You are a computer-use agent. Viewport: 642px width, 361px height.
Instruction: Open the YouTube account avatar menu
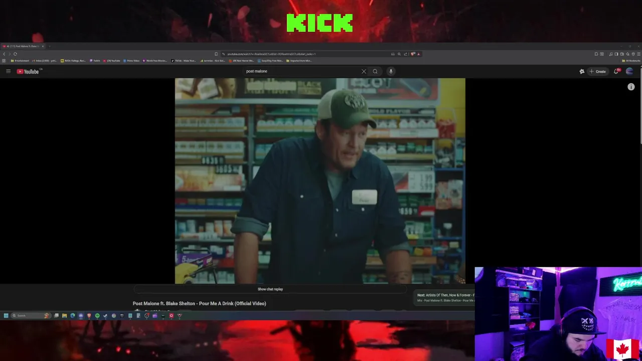coord(629,71)
